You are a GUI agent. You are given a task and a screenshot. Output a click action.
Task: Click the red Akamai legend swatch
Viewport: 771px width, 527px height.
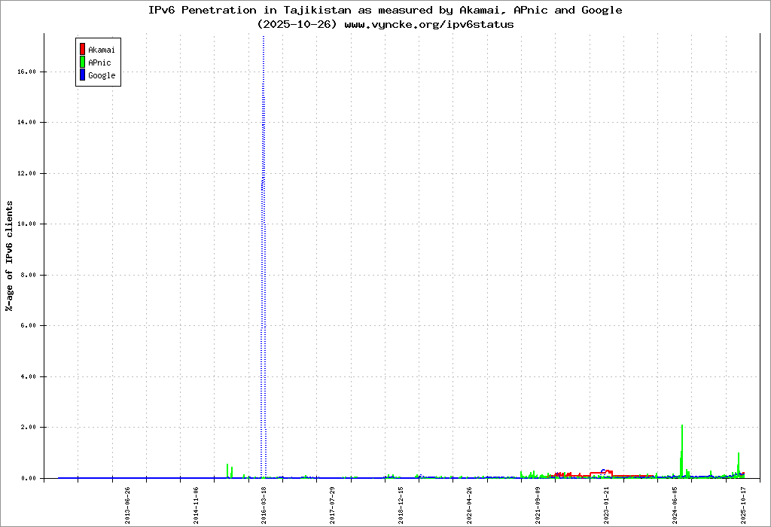point(82,50)
